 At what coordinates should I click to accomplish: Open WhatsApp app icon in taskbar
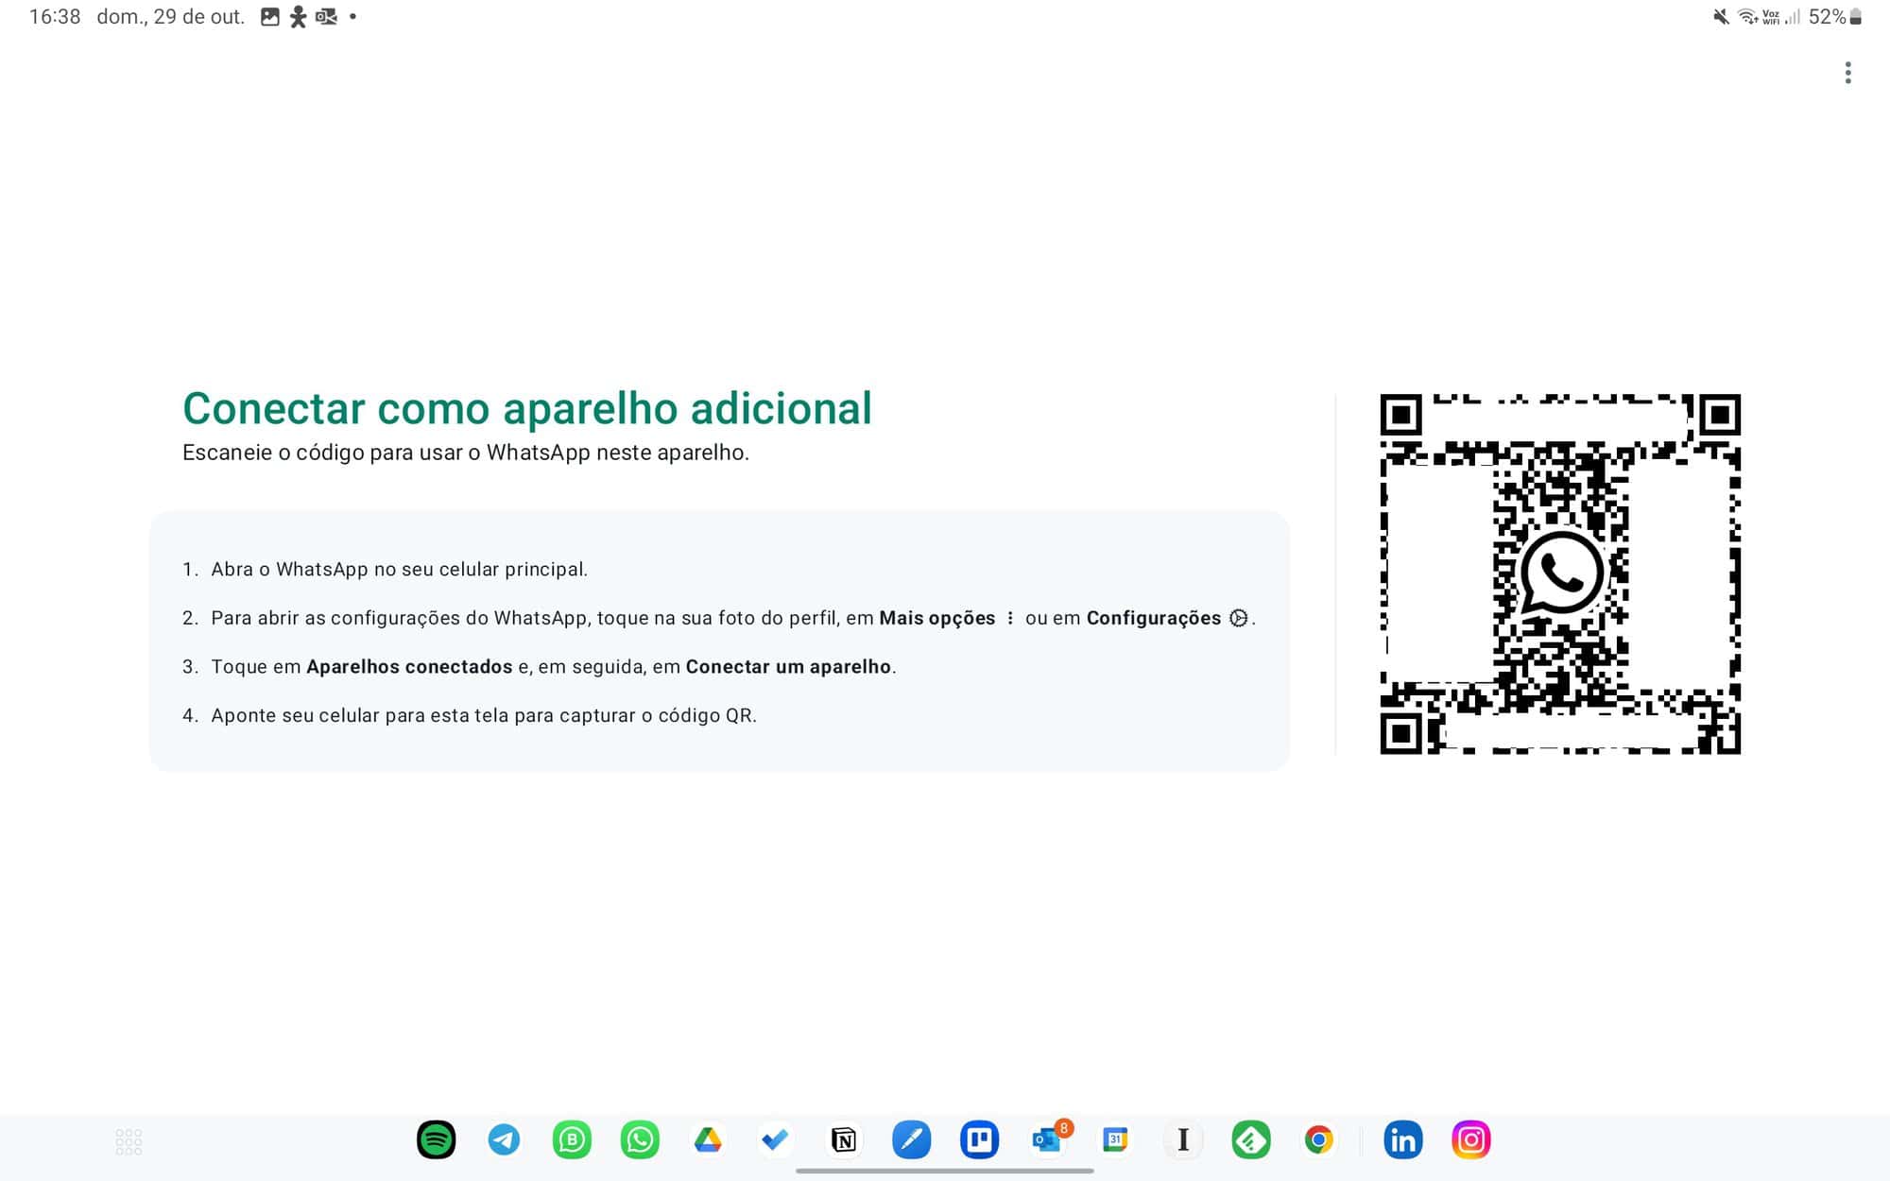coord(640,1140)
